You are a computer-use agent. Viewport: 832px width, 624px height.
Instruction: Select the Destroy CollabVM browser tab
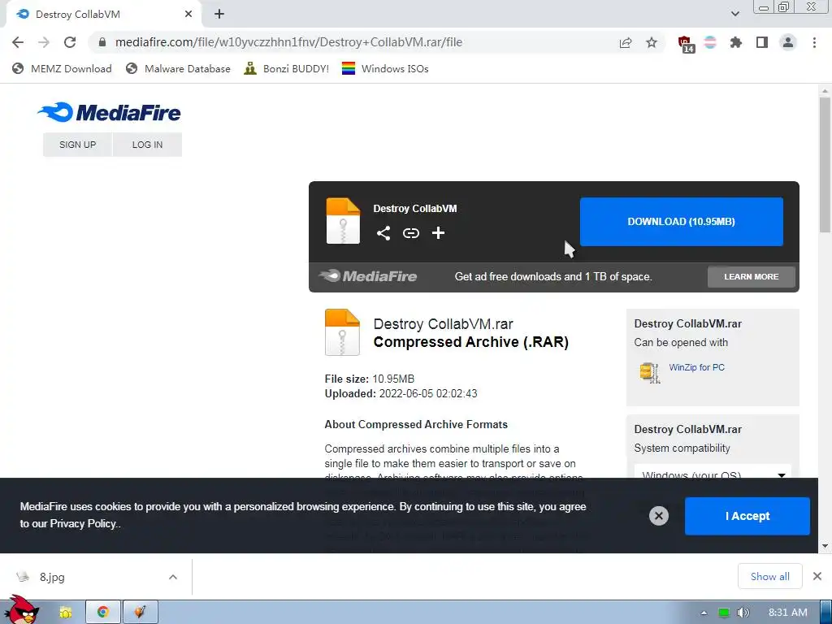pyautogui.click(x=103, y=15)
